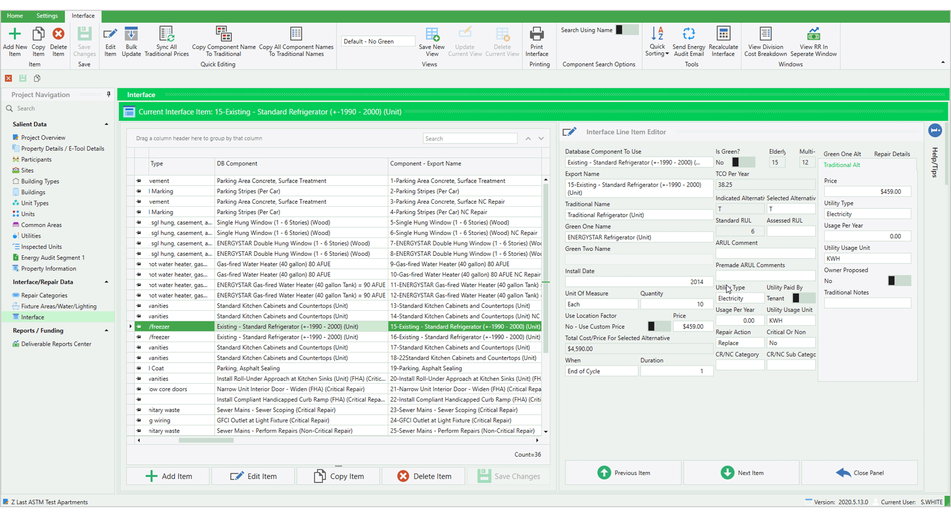The height and width of the screenshot is (517, 951).
Task: Select the Copy Item ribbon icon
Action: 38,42
